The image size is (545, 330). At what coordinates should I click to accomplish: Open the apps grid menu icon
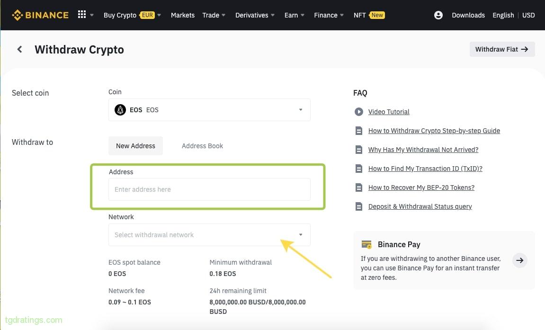(x=82, y=15)
